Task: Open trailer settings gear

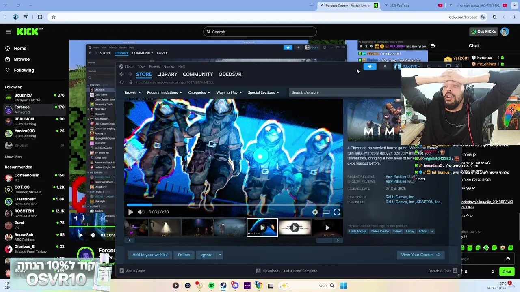Action: 315,212
